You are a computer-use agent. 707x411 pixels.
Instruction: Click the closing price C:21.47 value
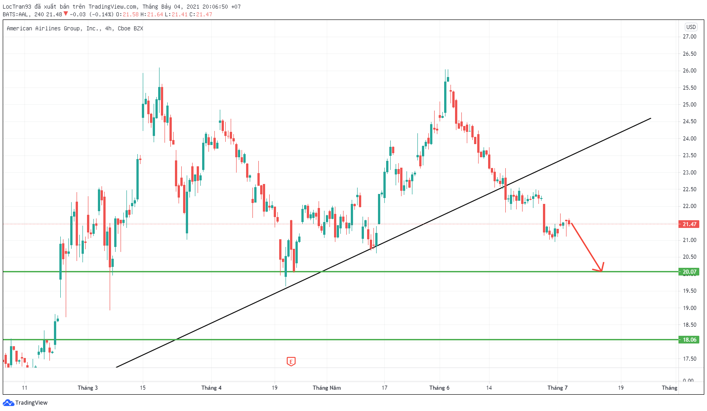click(x=201, y=15)
